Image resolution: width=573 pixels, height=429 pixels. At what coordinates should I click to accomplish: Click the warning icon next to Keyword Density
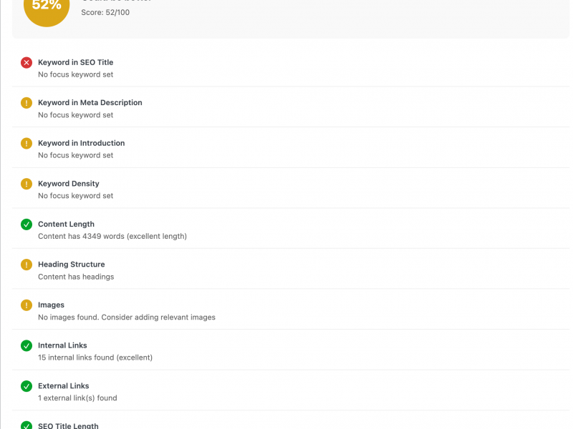coord(27,184)
